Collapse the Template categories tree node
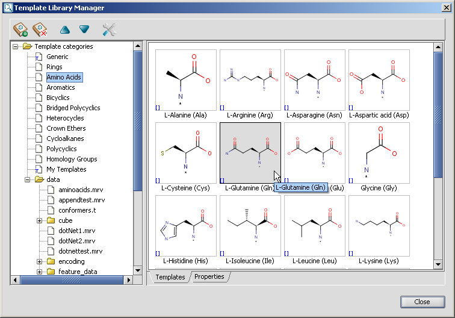This screenshot has width=455, height=318. (16, 46)
